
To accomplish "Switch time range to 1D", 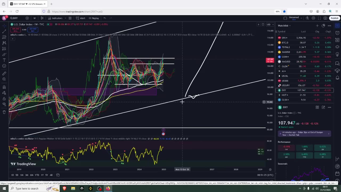I will 12,175.
